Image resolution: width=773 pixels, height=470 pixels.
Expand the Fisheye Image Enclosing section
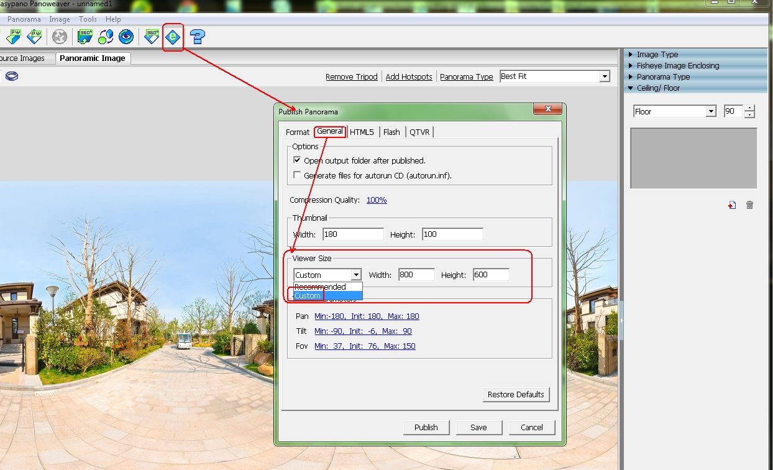coord(677,65)
